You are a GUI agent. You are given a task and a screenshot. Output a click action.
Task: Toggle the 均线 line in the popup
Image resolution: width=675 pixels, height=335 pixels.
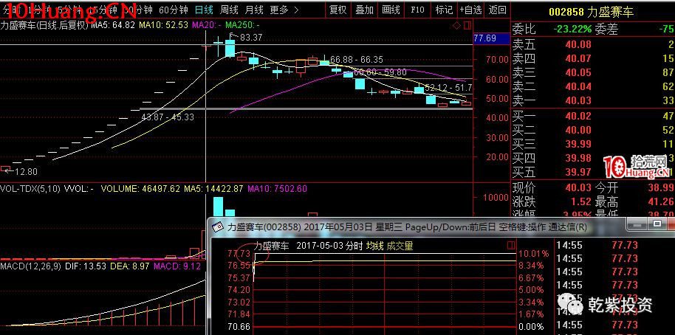(x=374, y=246)
